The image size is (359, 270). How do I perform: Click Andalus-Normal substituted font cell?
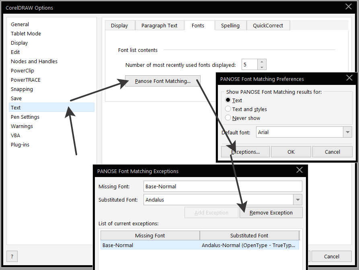[x=248, y=245]
